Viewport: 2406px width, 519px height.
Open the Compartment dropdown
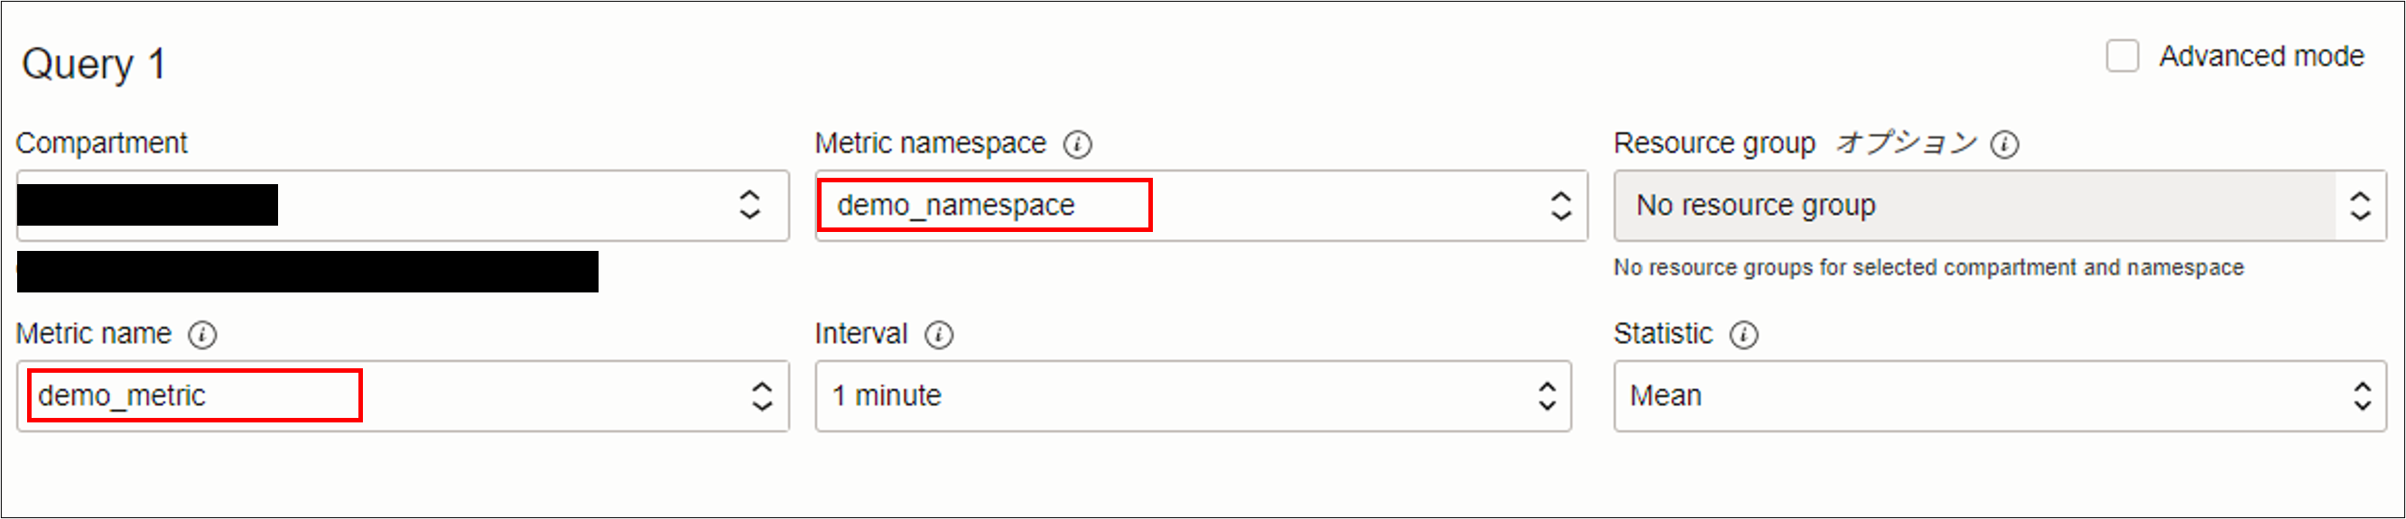click(x=749, y=206)
